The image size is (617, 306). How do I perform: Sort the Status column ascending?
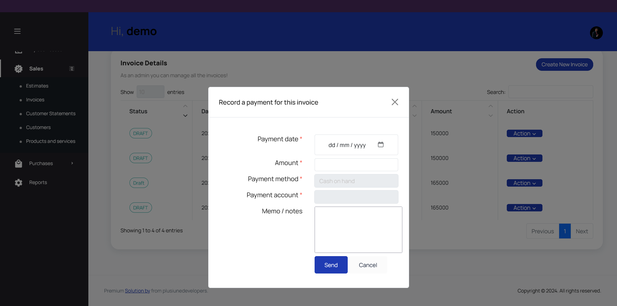pyautogui.click(x=185, y=106)
